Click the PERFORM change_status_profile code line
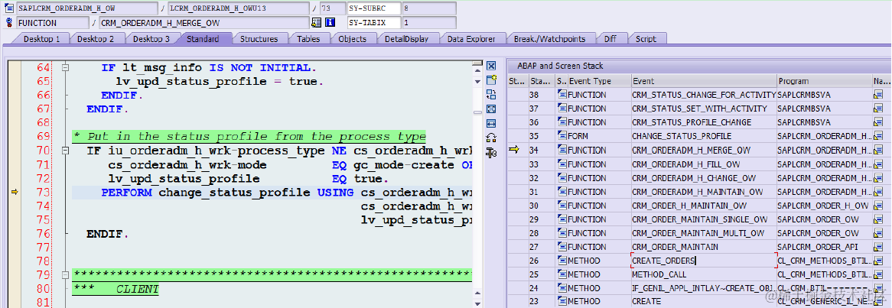Viewport: 892px width, 308px height. coord(272,192)
